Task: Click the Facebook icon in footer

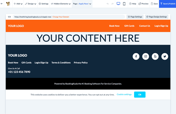Action: click(136, 56)
